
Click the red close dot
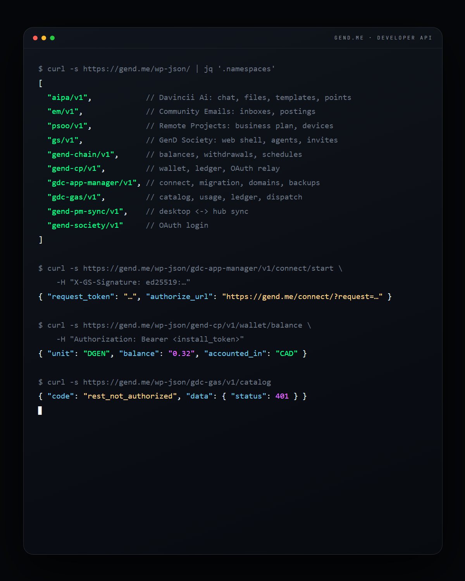pos(35,38)
